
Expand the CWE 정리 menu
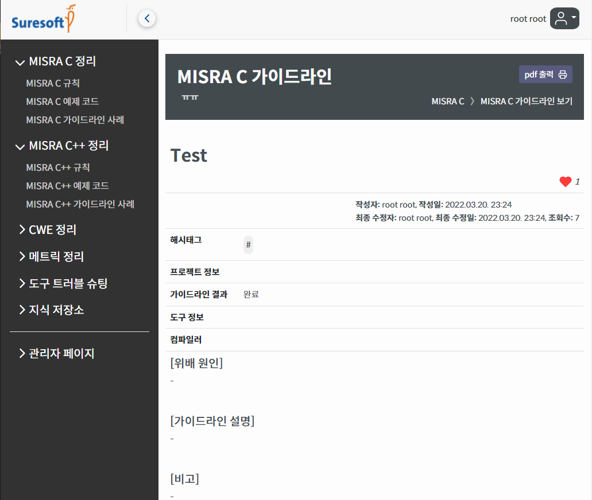pyautogui.click(x=48, y=230)
